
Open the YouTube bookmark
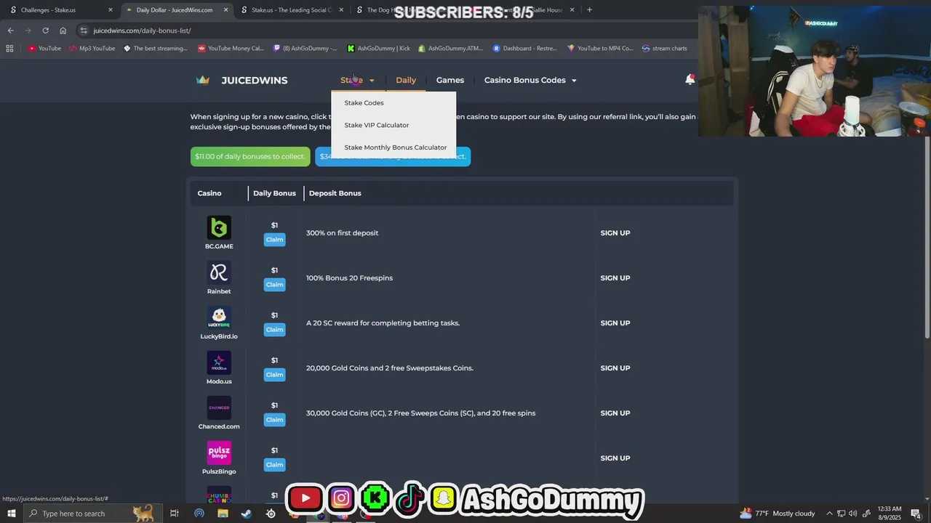coord(44,49)
